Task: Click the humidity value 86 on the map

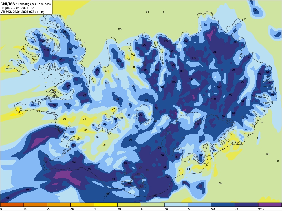Action: coord(94,125)
